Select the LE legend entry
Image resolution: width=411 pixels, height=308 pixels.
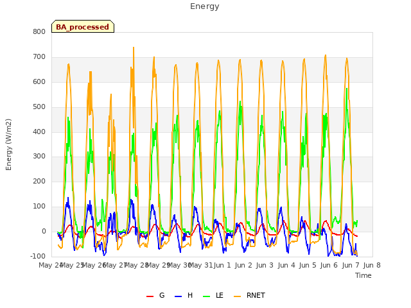click(x=213, y=295)
